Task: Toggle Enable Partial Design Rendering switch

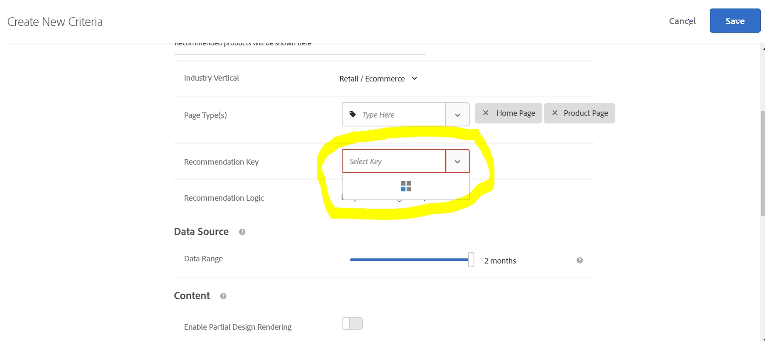Action: 353,323
